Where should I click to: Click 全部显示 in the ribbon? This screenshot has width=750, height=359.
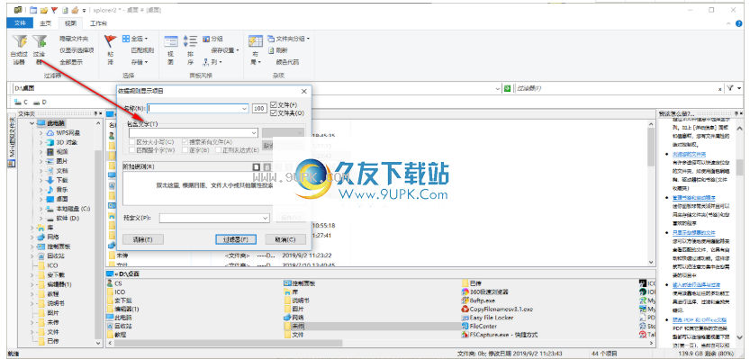pyautogui.click(x=71, y=62)
